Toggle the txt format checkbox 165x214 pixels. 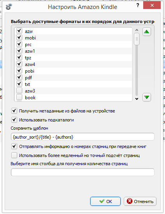19,84
